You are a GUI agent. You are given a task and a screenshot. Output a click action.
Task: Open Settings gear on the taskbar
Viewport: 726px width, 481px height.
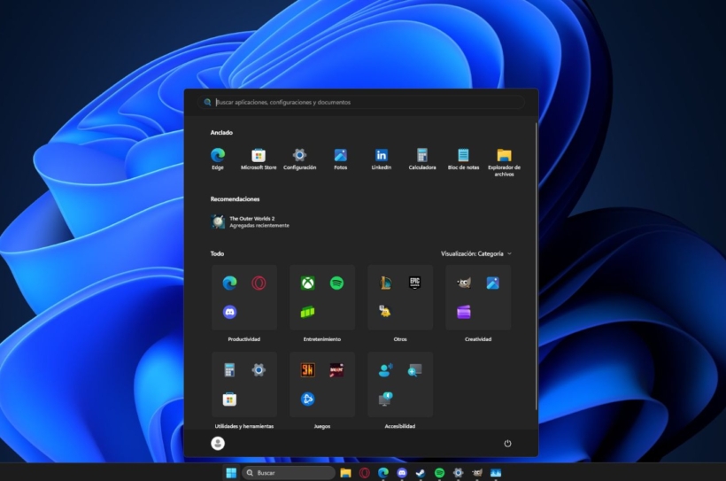coord(458,473)
